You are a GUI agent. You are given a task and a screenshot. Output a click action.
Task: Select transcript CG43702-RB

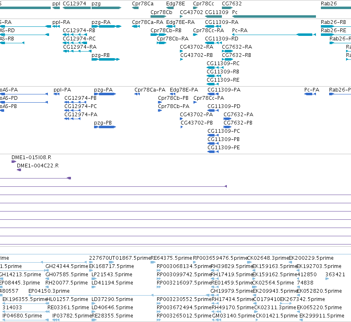click(181, 59)
